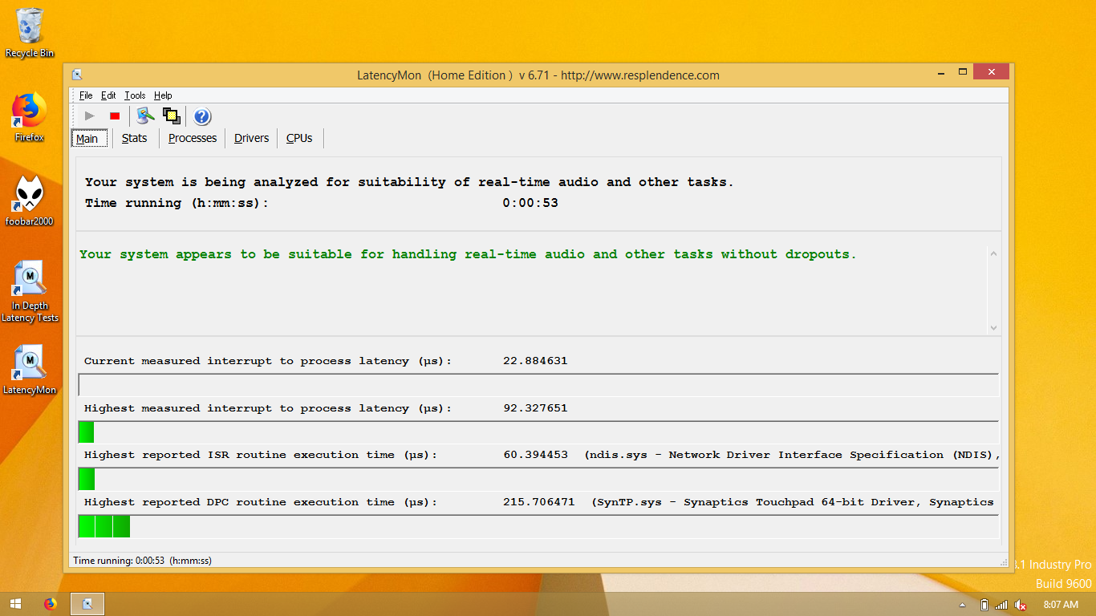Image resolution: width=1096 pixels, height=616 pixels.
Task: Click ndis.sys driver description text
Action: pyautogui.click(x=793, y=455)
